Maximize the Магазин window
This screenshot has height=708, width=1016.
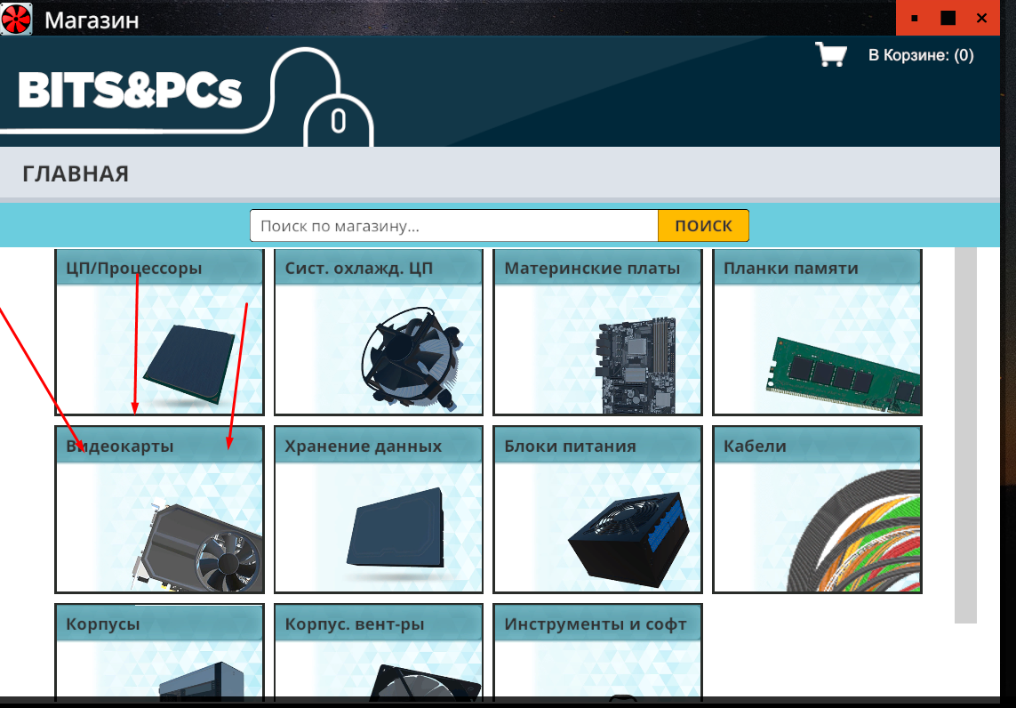[948, 18]
